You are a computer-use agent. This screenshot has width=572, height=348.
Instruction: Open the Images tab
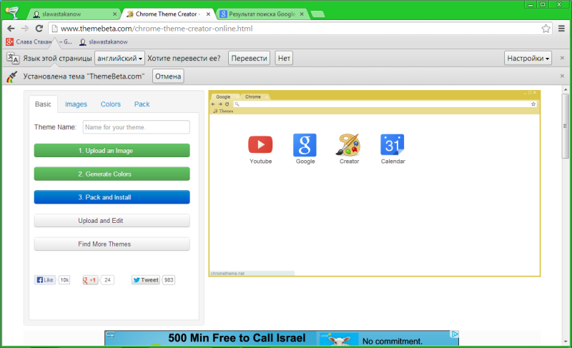(76, 104)
